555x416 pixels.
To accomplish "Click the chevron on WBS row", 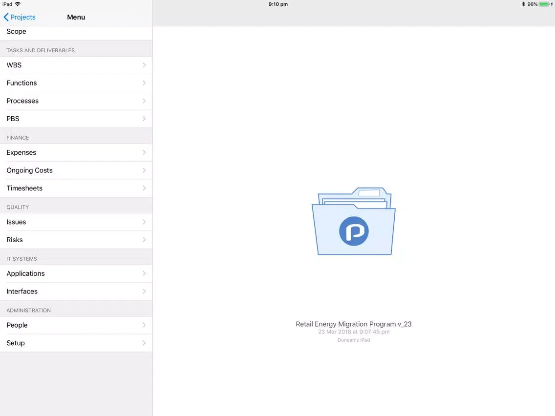I will coord(144,65).
